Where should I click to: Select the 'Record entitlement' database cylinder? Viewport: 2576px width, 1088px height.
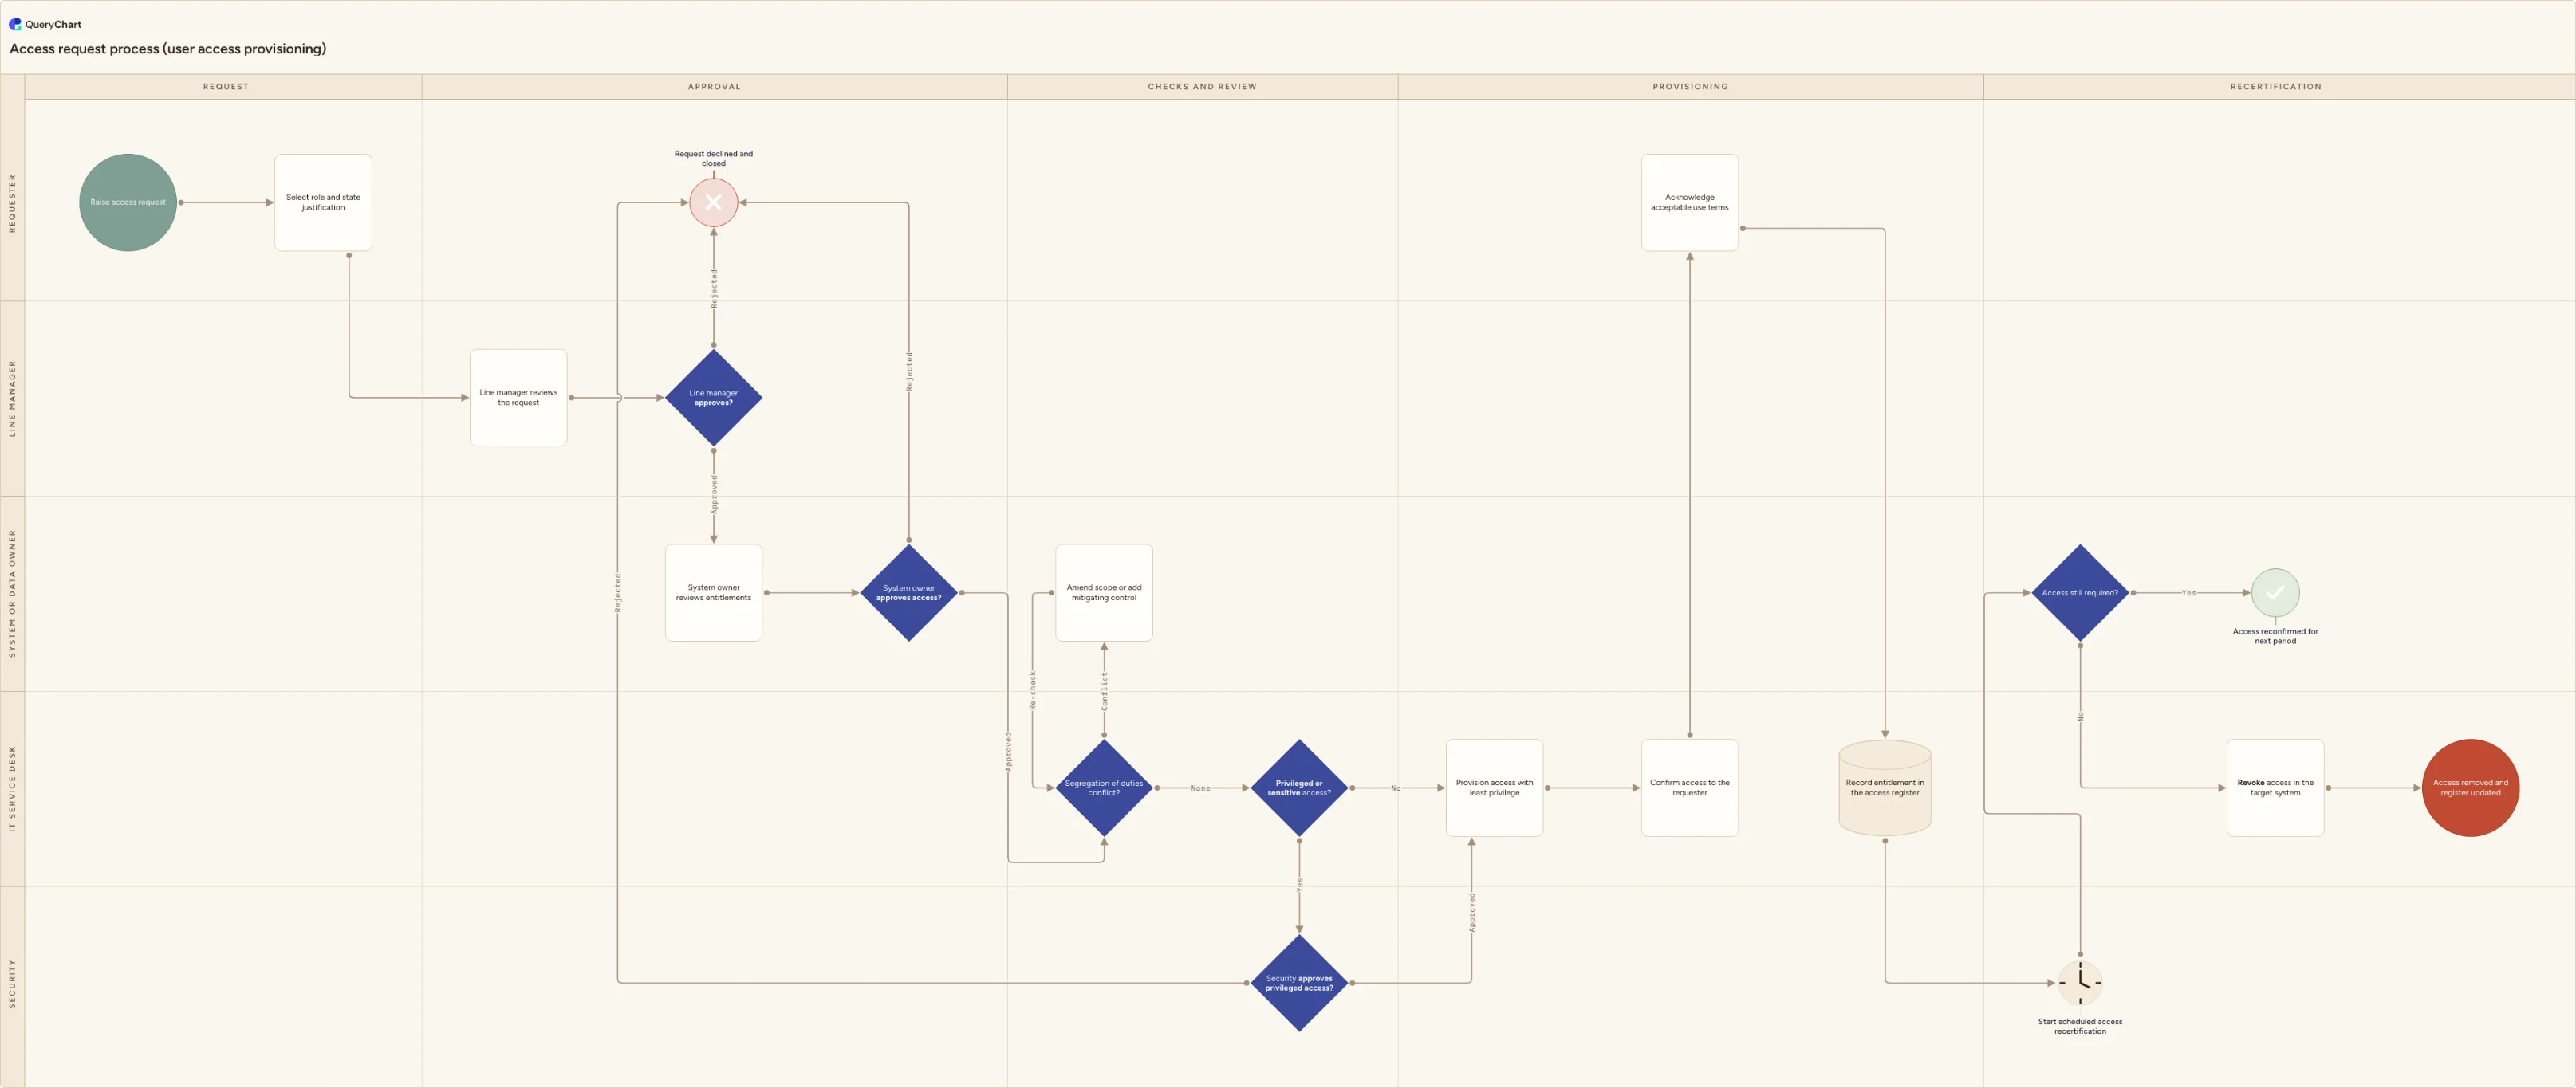pos(1885,788)
